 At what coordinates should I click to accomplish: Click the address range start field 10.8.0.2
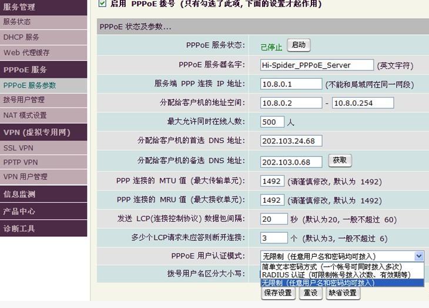coord(291,103)
